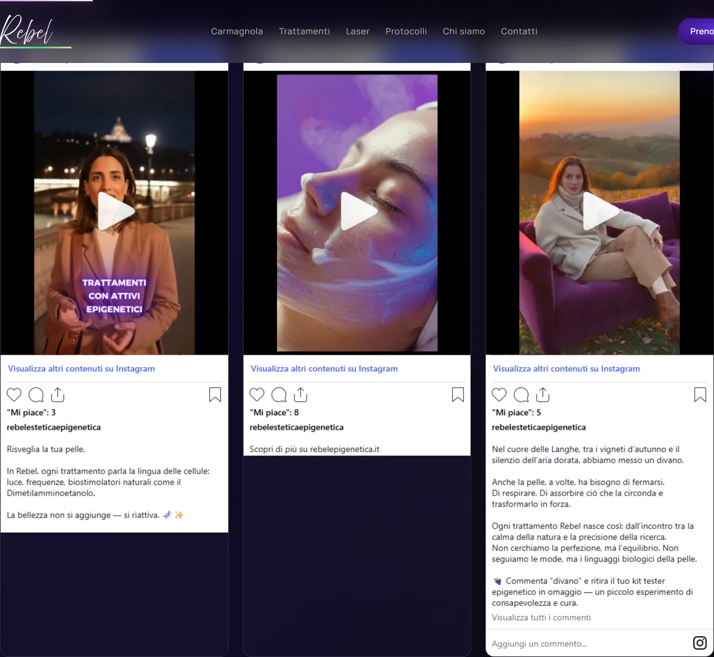Open "Visualizza altri contenuti su Instagram" under night video
Viewport: 714px width, 657px height.
(81, 368)
